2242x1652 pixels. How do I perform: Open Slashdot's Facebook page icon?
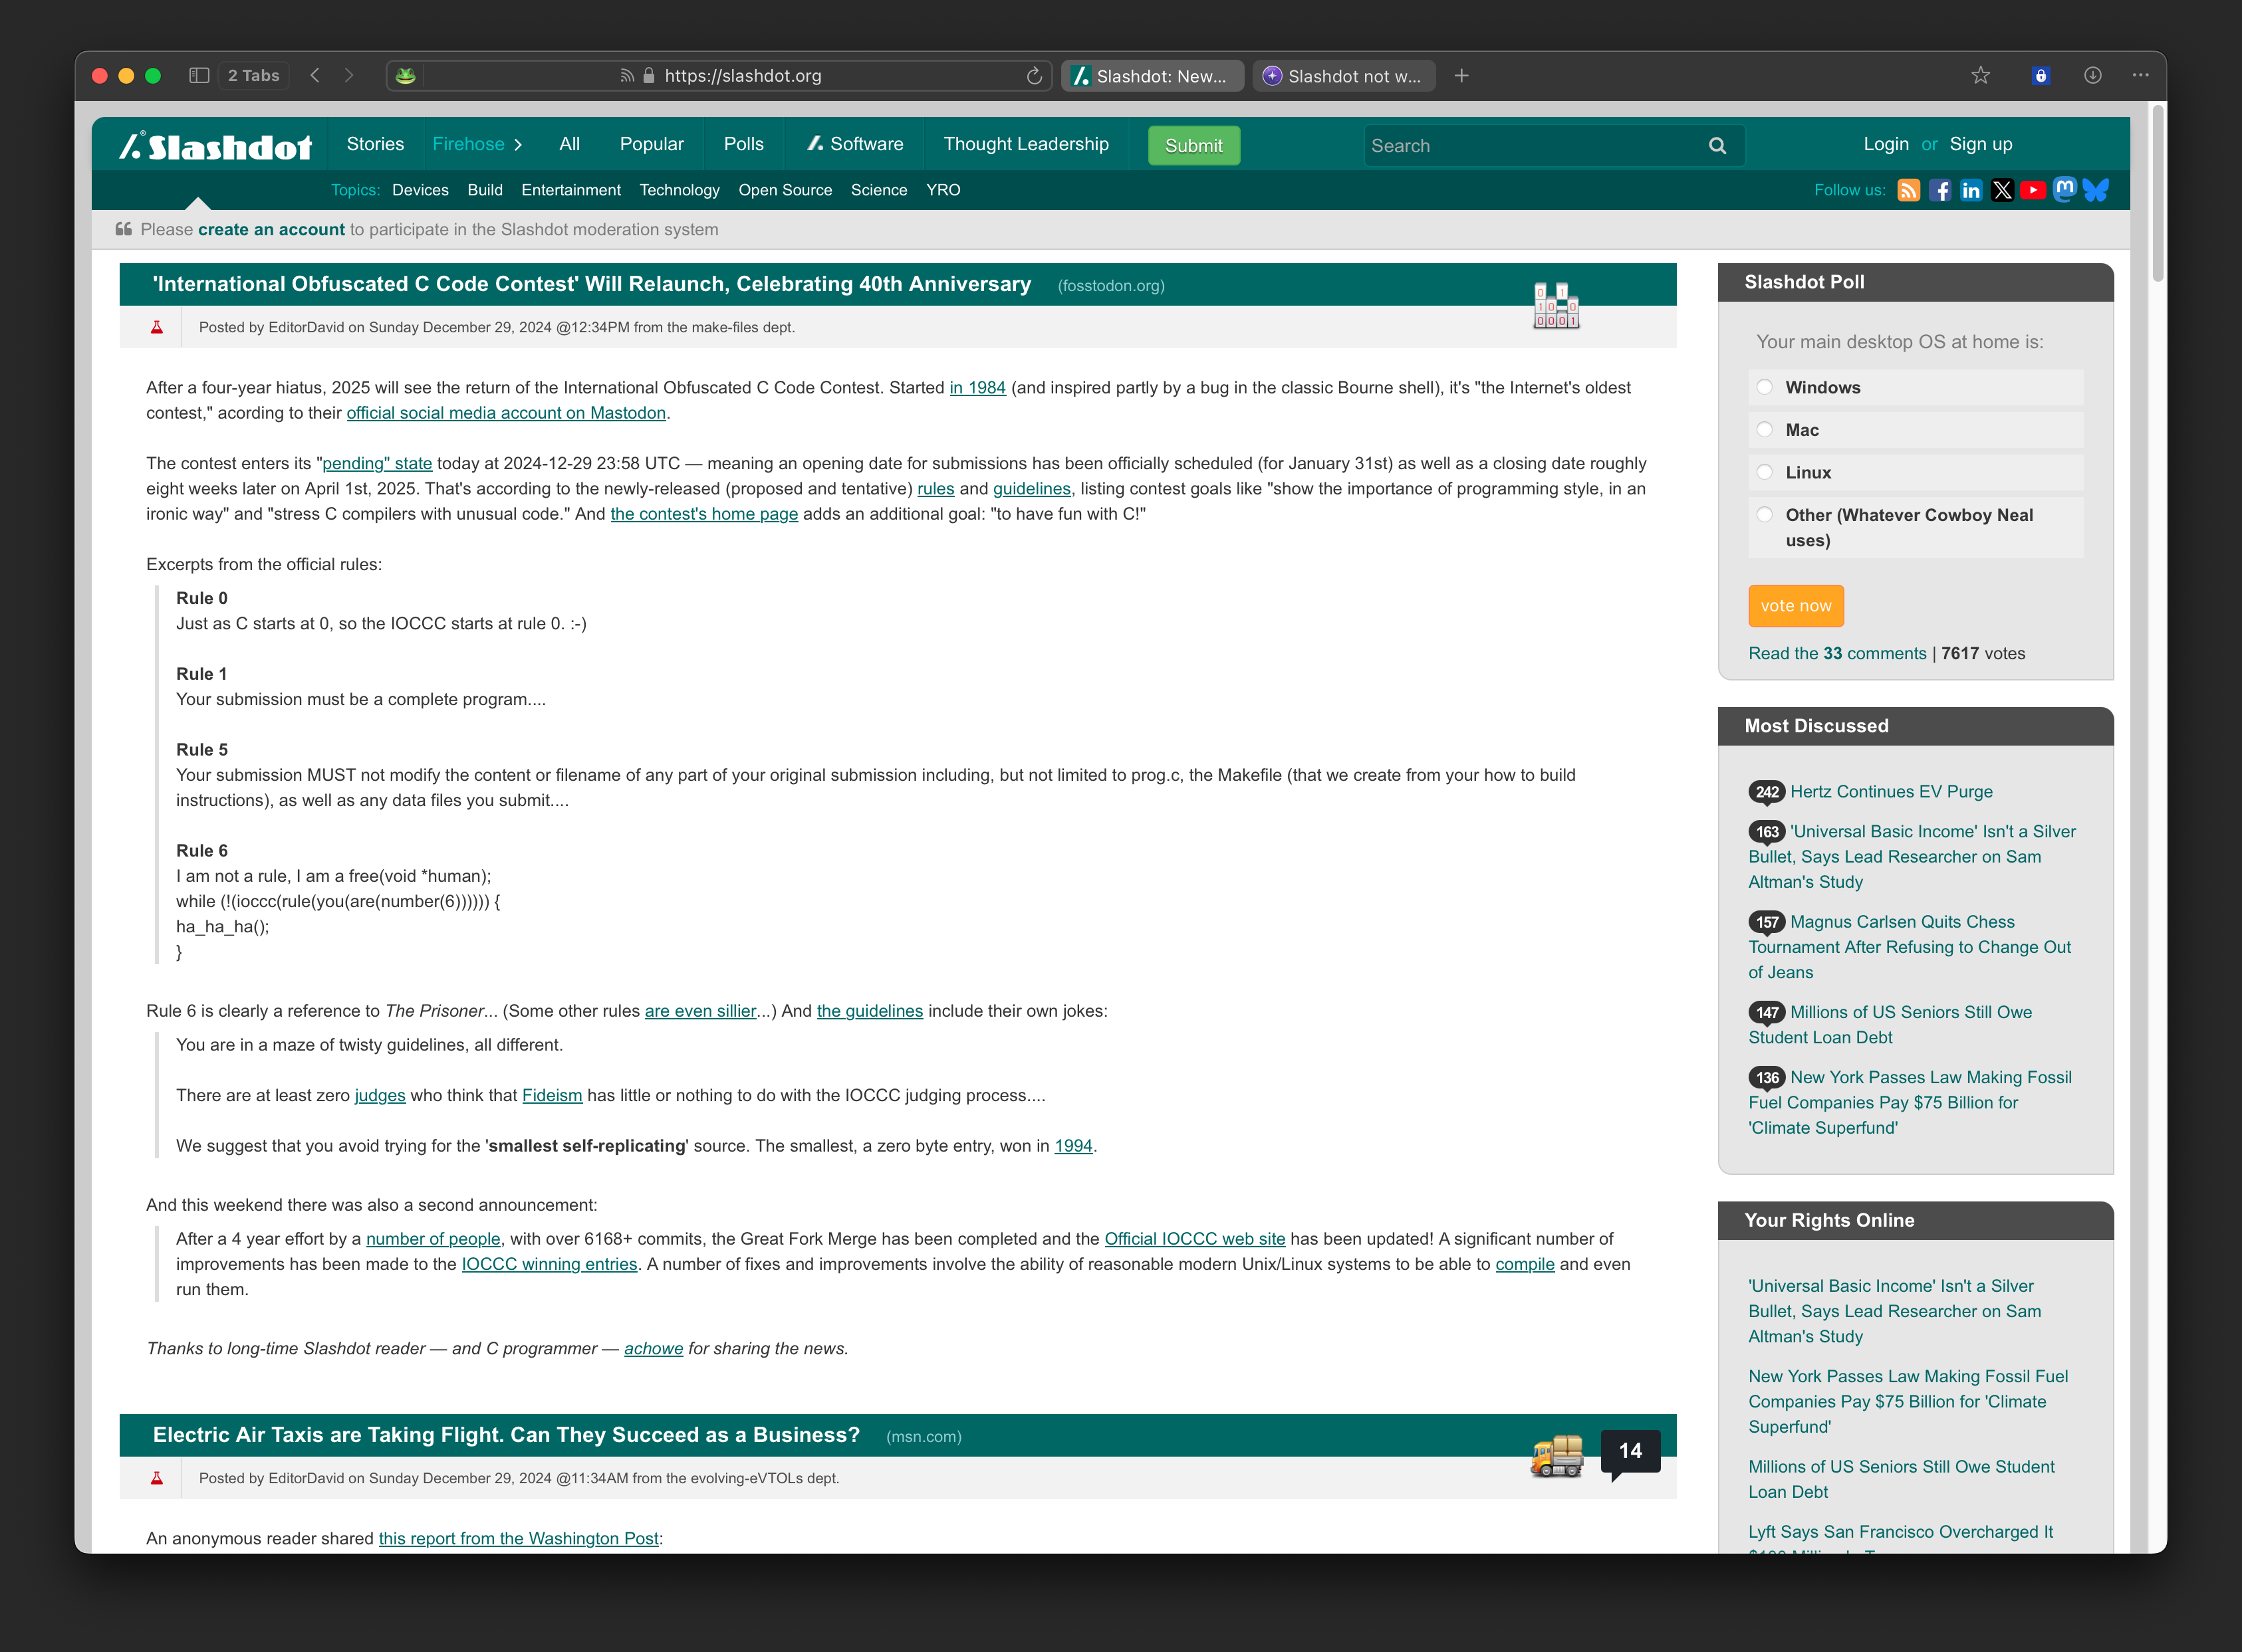point(1940,190)
